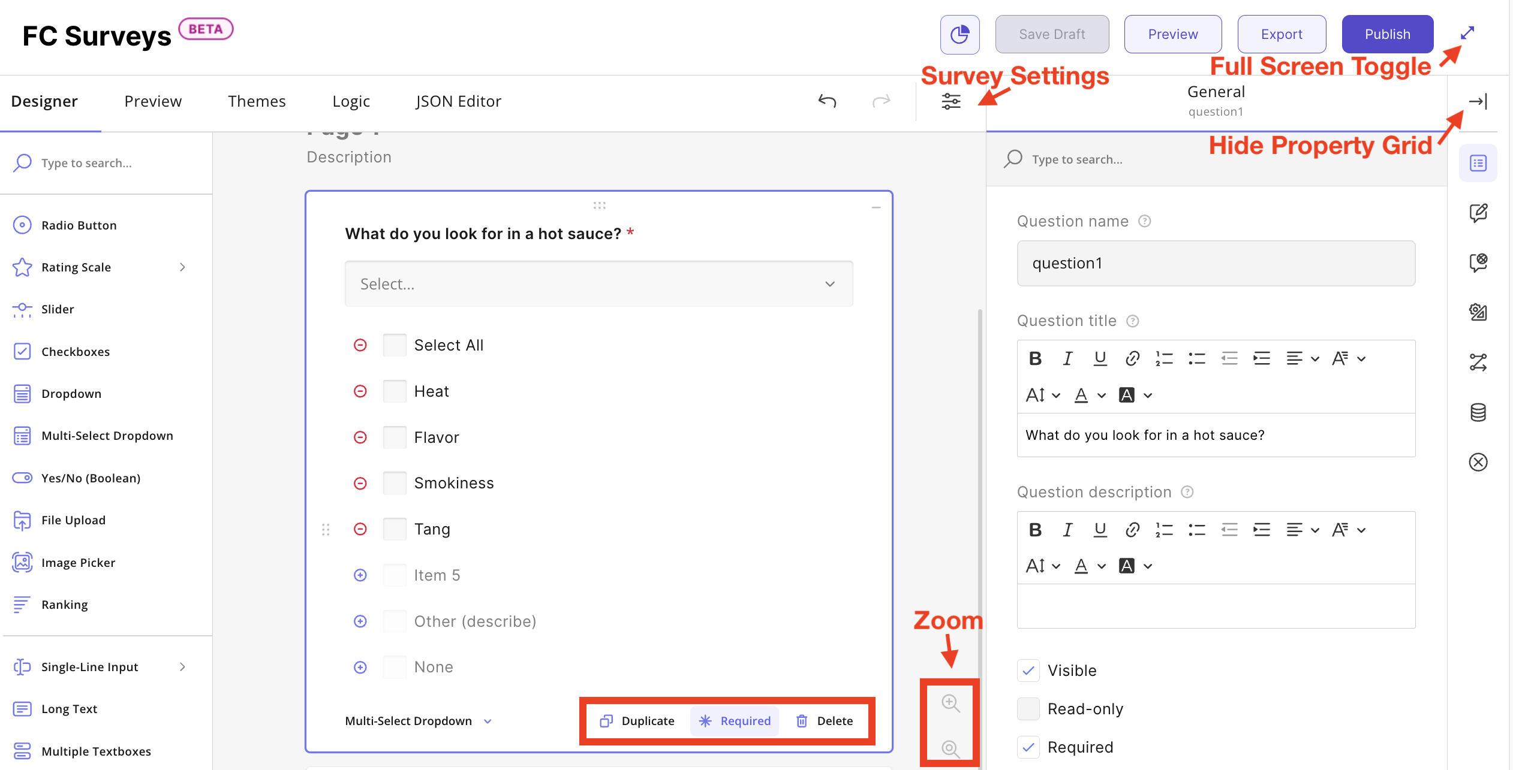Insert bulleted list in Question description toolbar

pyautogui.click(x=1197, y=530)
